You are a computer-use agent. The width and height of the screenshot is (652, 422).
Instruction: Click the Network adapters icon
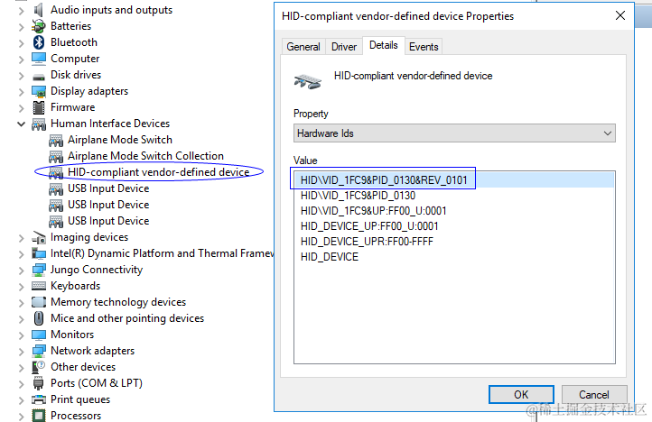coord(39,351)
